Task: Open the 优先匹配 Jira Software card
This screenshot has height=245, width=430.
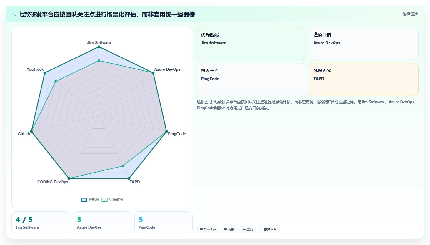Action: (251, 44)
